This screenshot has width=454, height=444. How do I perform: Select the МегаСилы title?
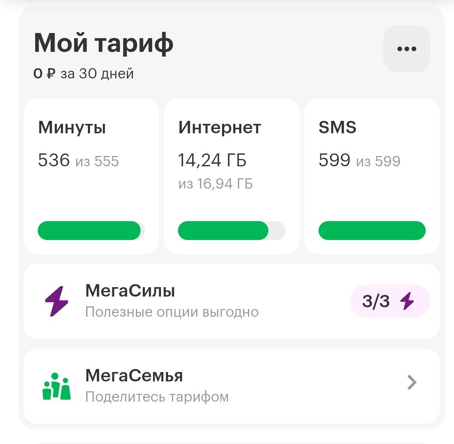[x=130, y=291]
